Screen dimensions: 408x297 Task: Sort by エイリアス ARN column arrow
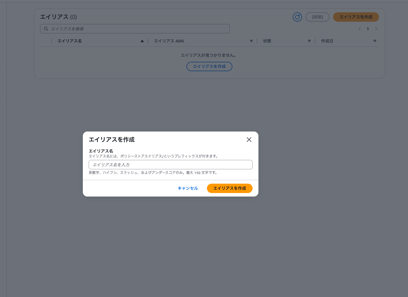pyautogui.click(x=251, y=41)
